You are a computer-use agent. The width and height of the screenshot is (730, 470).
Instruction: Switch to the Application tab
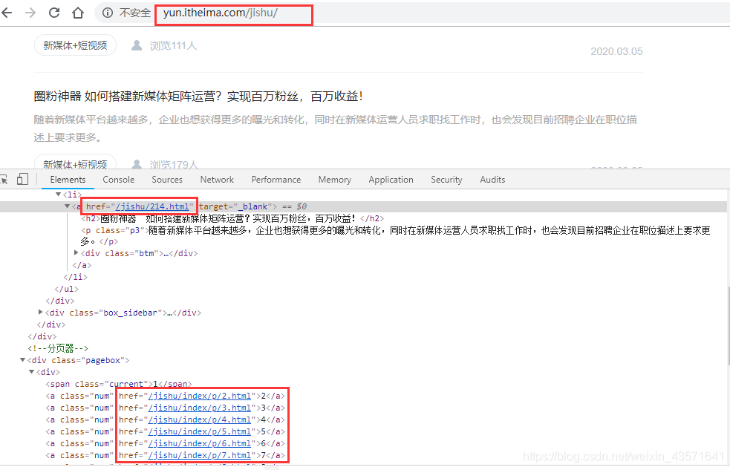pos(391,180)
